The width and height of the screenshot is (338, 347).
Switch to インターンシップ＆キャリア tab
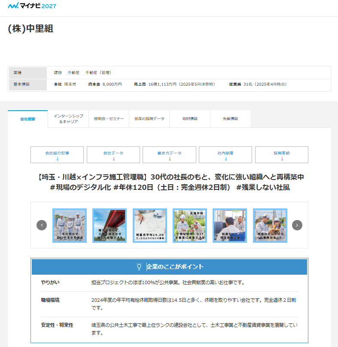[x=68, y=119]
